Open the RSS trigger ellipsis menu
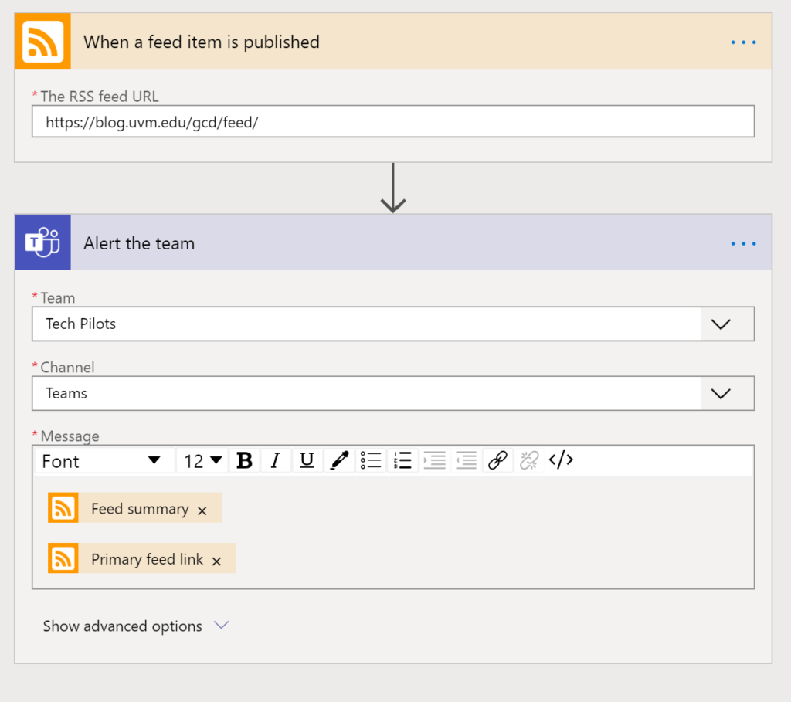The height and width of the screenshot is (702, 791). [743, 42]
